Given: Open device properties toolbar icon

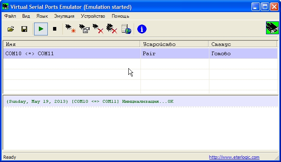Looking at the screenshot, I should [84, 29].
